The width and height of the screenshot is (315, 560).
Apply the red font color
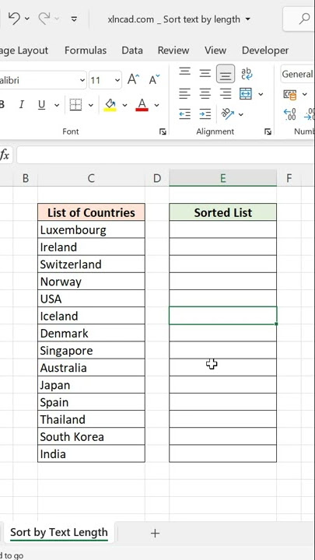tap(142, 105)
